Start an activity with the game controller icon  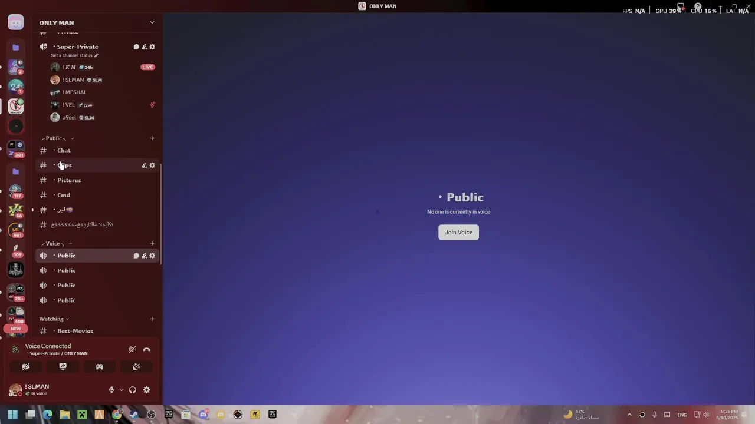click(99, 367)
